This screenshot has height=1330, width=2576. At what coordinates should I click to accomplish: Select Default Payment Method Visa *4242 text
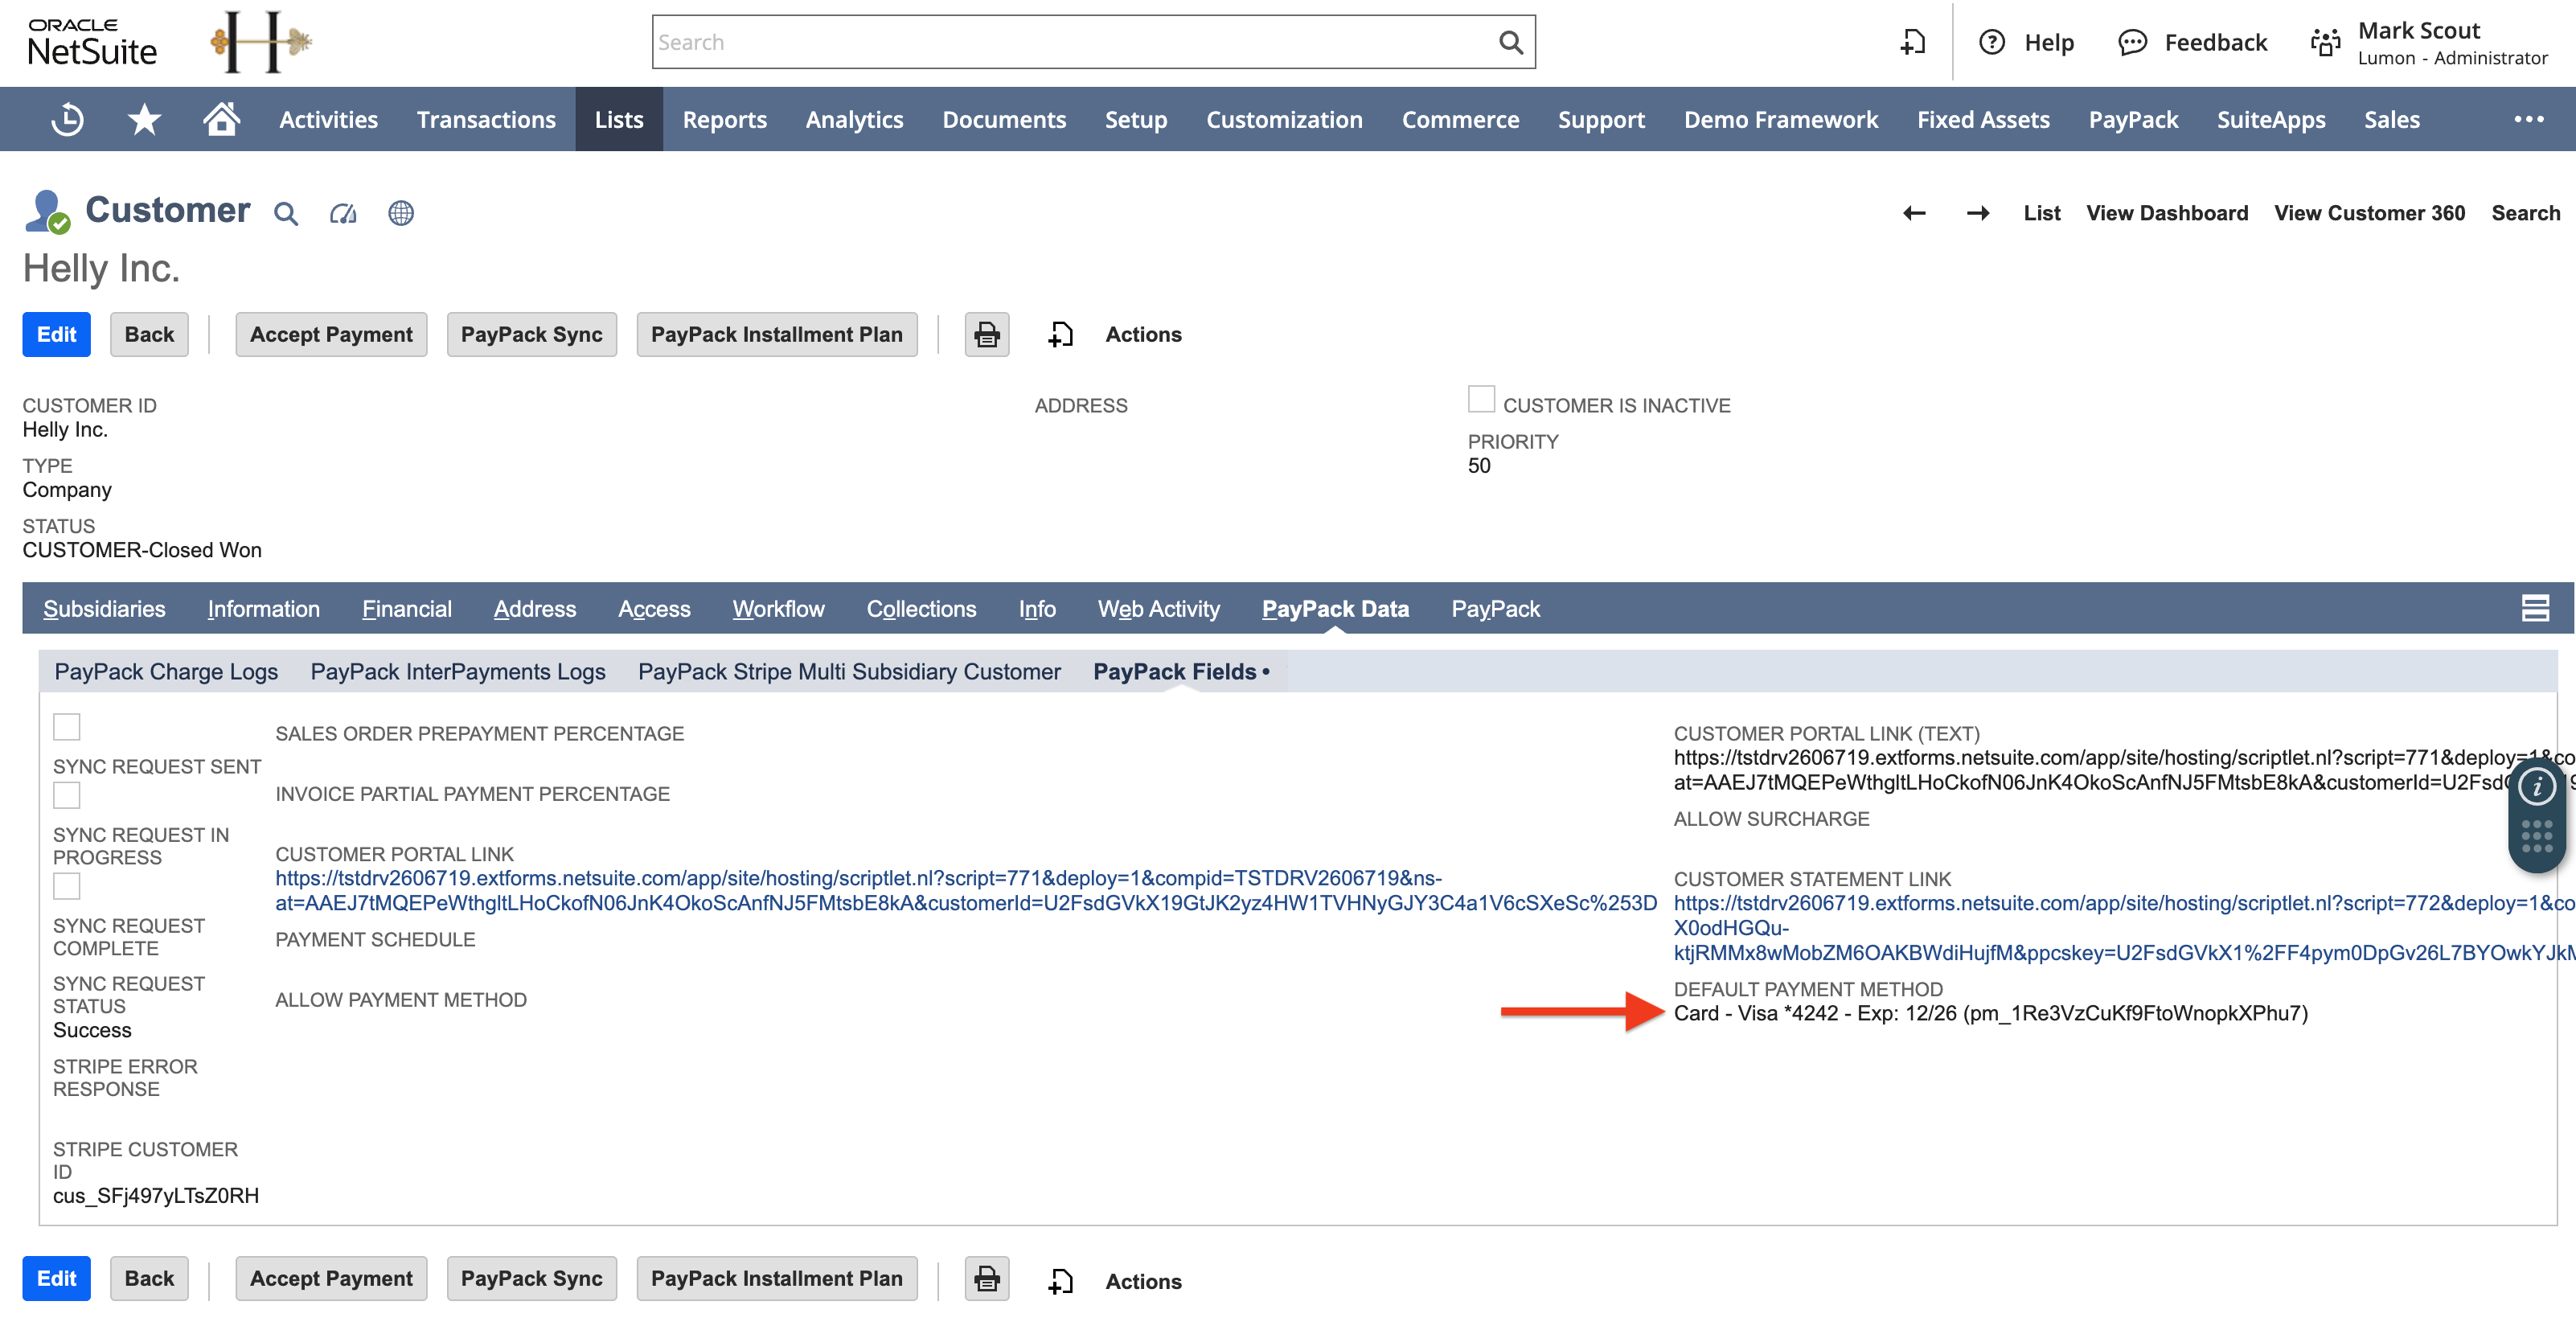(1990, 1013)
